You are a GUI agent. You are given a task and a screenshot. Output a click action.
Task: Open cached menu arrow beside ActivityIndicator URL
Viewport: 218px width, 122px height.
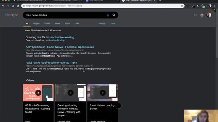click(x=82, y=50)
